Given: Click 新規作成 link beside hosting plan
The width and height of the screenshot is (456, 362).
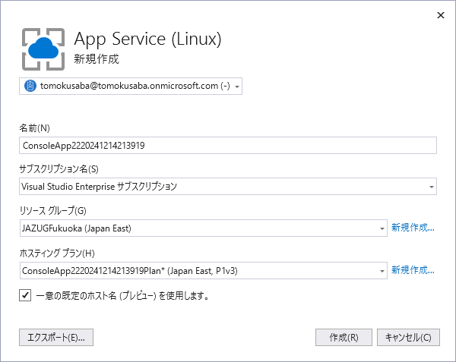Looking at the screenshot, I should tap(413, 269).
